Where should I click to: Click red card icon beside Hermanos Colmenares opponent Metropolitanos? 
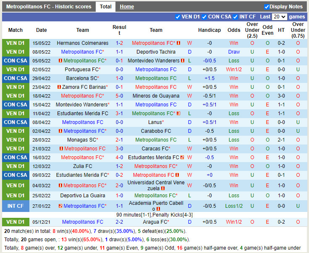(178, 43)
